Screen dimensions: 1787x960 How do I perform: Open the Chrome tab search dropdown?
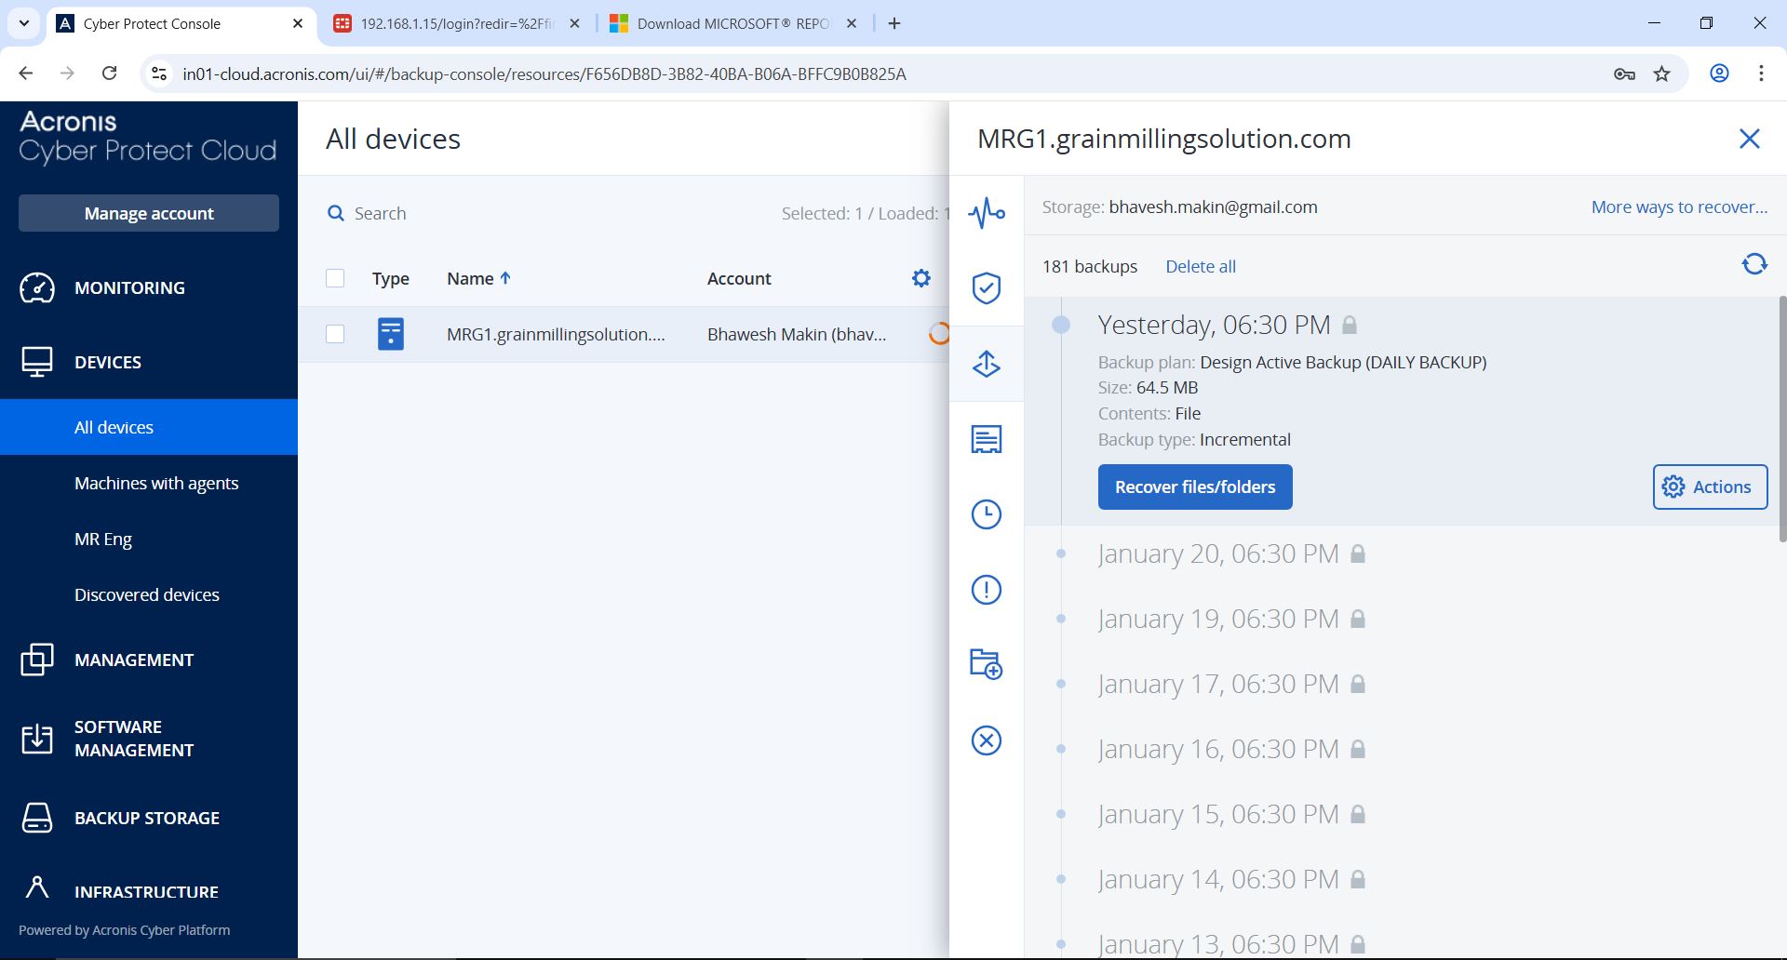coord(24,23)
